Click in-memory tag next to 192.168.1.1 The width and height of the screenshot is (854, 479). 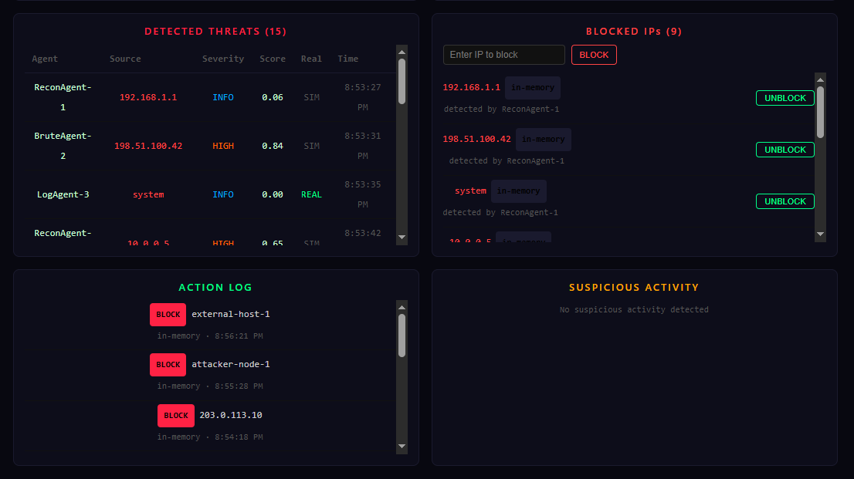click(533, 88)
